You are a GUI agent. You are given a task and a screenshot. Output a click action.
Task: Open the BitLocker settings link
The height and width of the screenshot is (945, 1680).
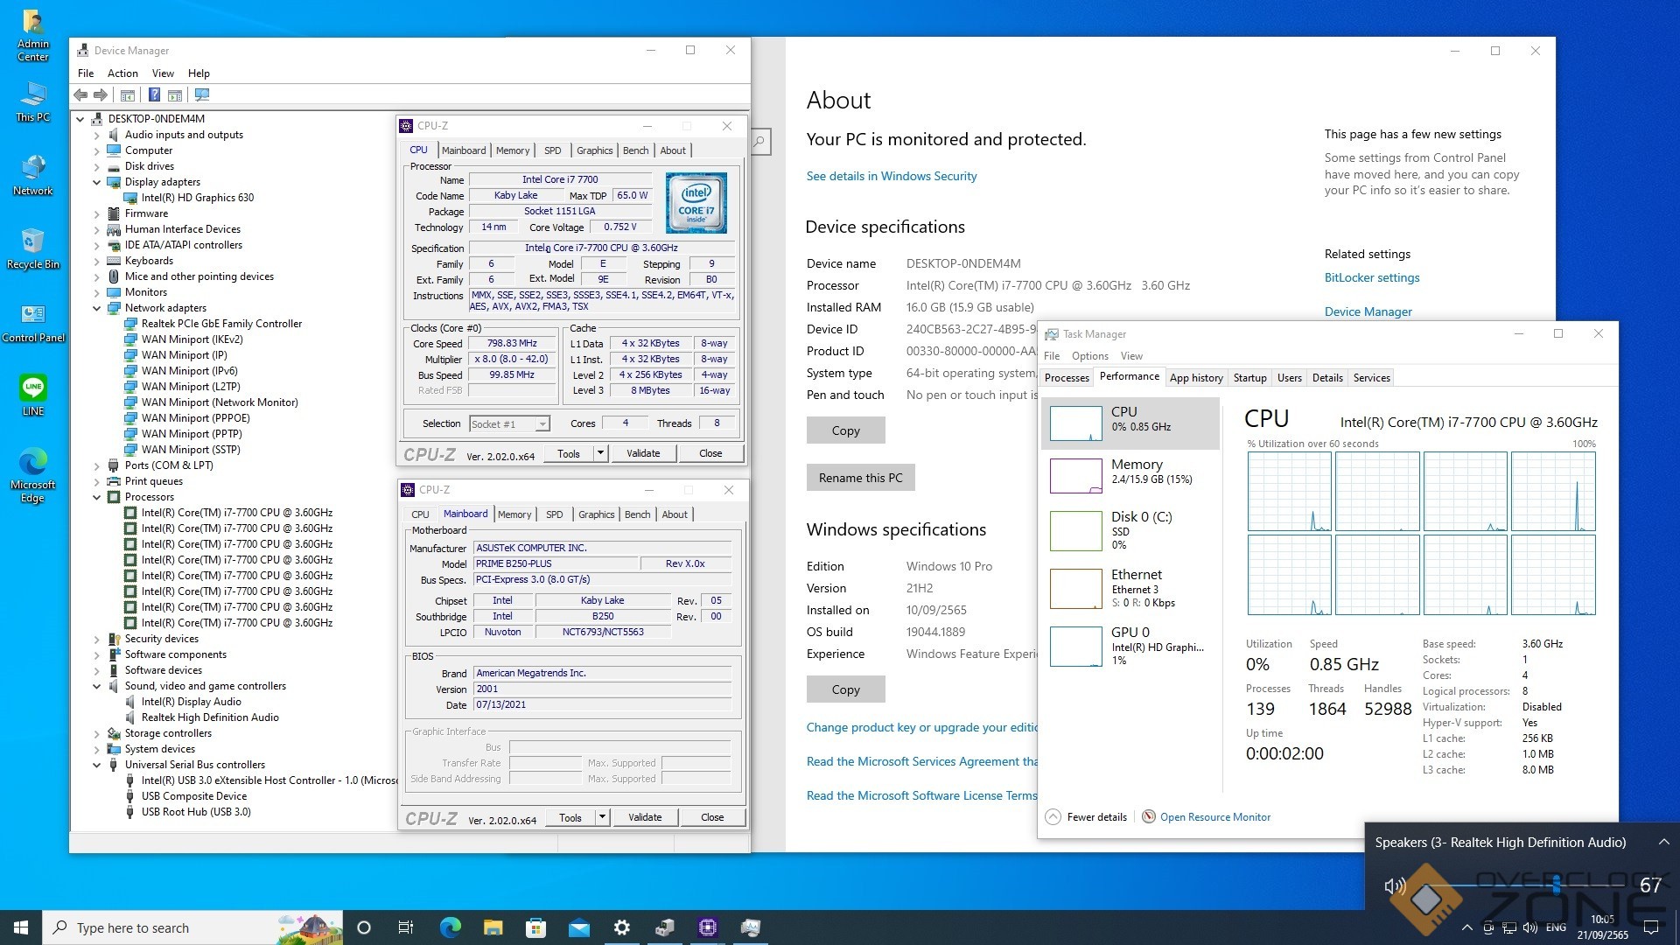1371,277
